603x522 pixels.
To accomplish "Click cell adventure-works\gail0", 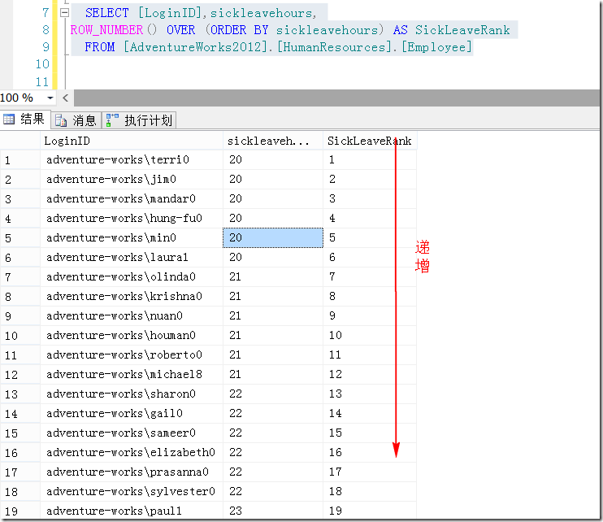I will (131, 414).
